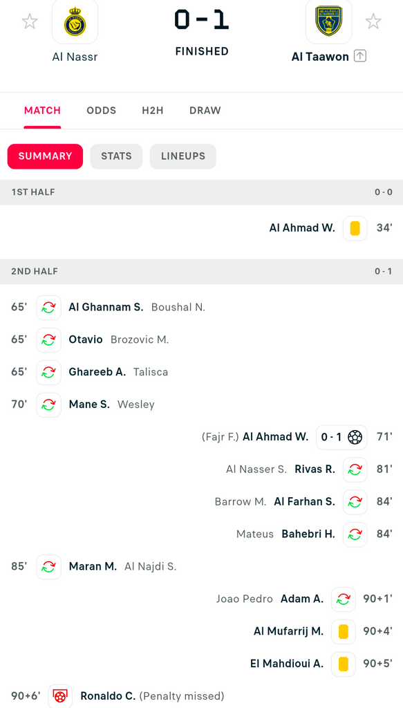Click the yellow card icon at 34'

(355, 228)
